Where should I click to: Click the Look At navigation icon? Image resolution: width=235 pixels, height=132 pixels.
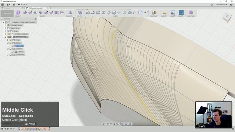click(x=108, y=124)
